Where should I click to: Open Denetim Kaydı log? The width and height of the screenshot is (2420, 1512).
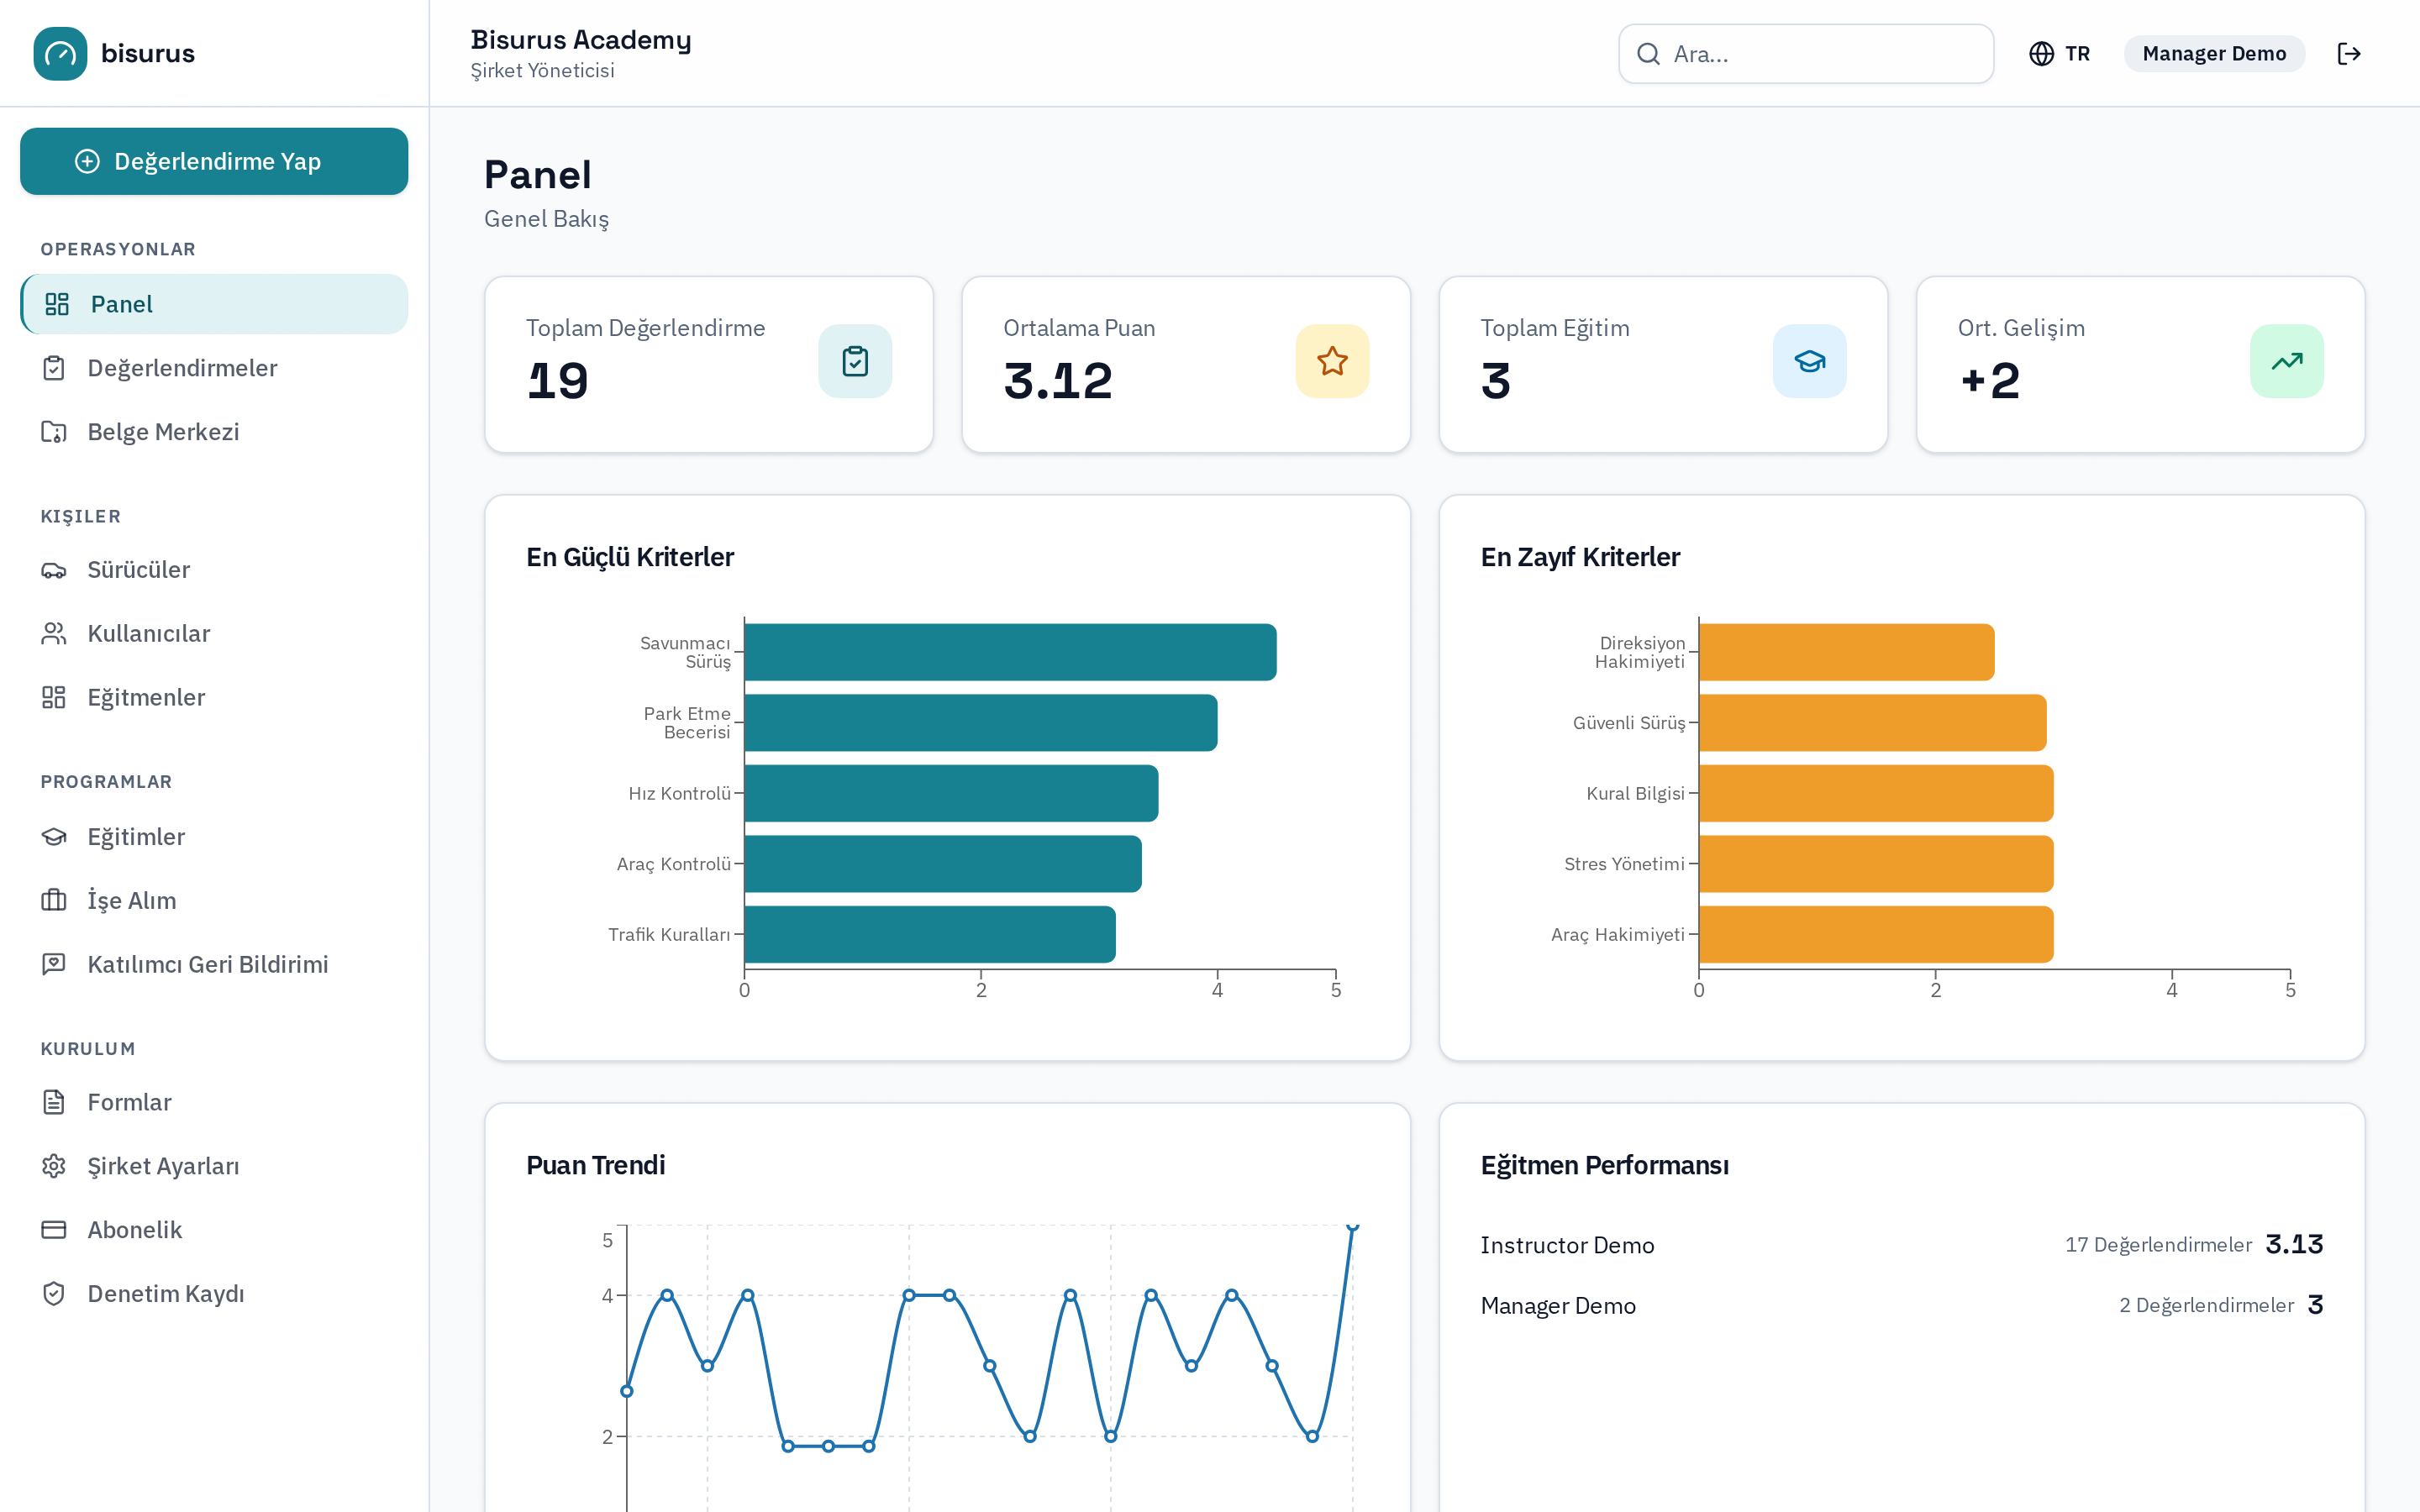pyautogui.click(x=214, y=1294)
